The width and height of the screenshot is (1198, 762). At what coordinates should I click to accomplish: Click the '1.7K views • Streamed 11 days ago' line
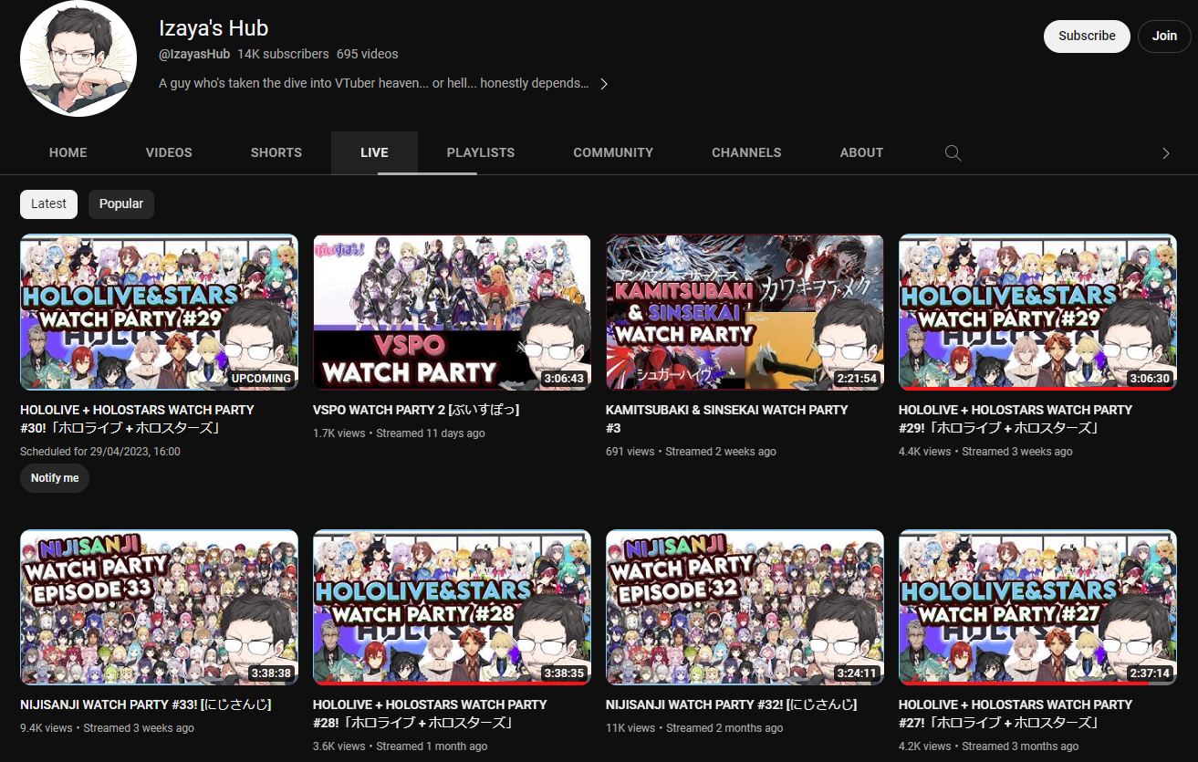399,433
